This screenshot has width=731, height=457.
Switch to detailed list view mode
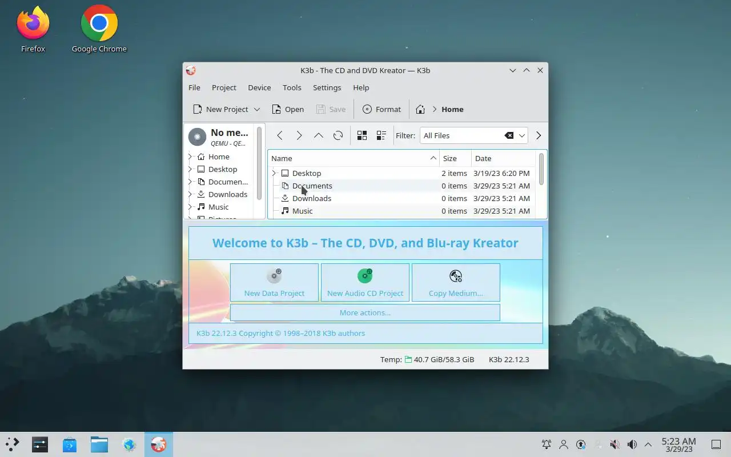[381, 135]
